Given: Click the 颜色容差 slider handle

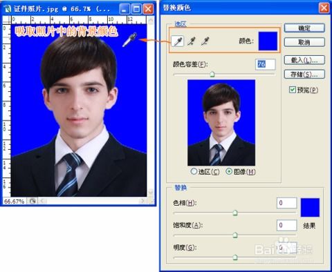Looking at the screenshot, I should 212,74.
